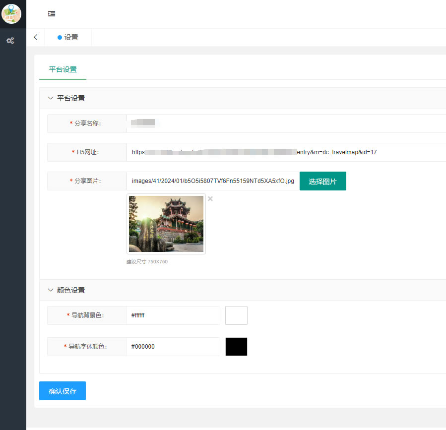Open the settings gears icon in sidebar
The image size is (446, 430).
[10, 41]
